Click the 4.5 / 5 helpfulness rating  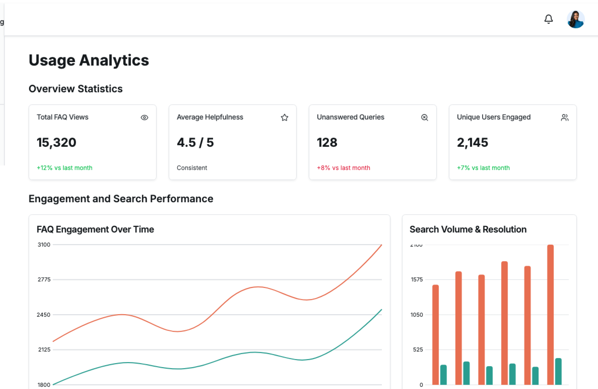[x=195, y=142]
